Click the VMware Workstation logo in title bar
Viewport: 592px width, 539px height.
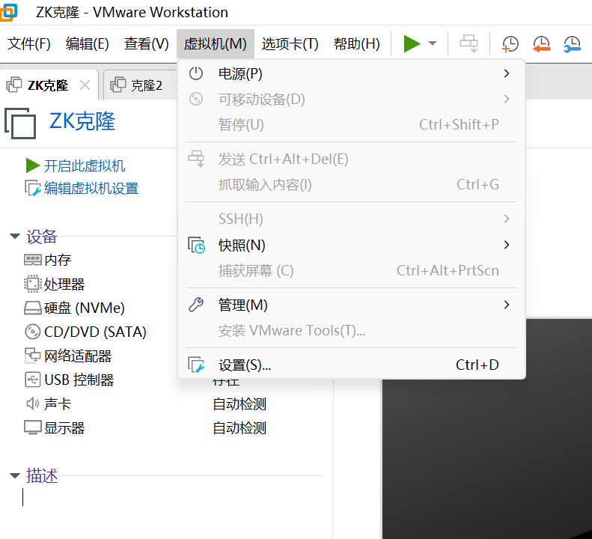coord(8,12)
